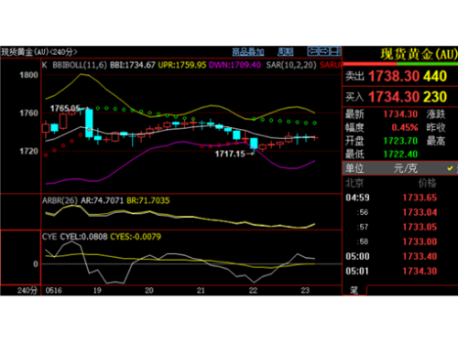Click the 1717.15 low price annotation
The height and width of the screenshot is (343, 458).
(x=230, y=154)
